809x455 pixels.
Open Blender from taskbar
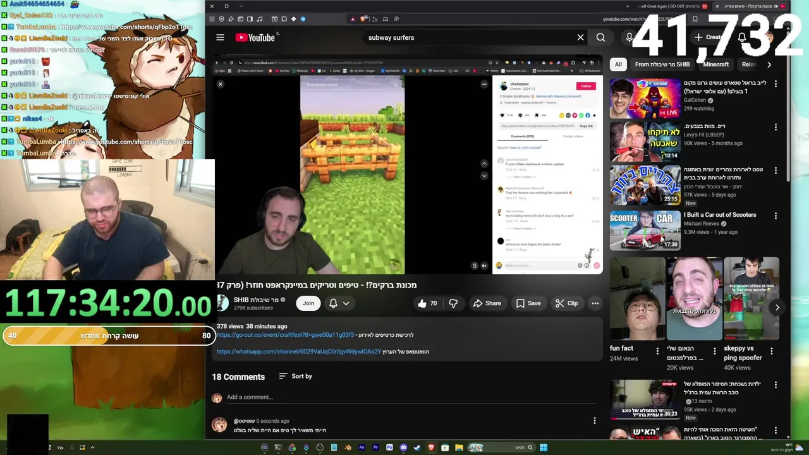348,447
